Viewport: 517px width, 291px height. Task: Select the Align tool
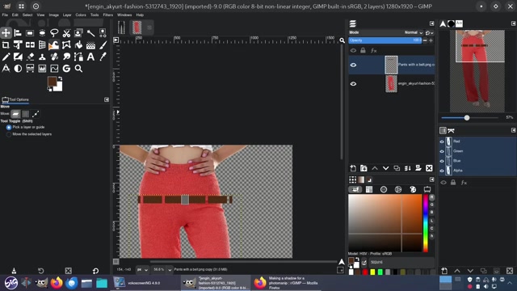point(18,32)
